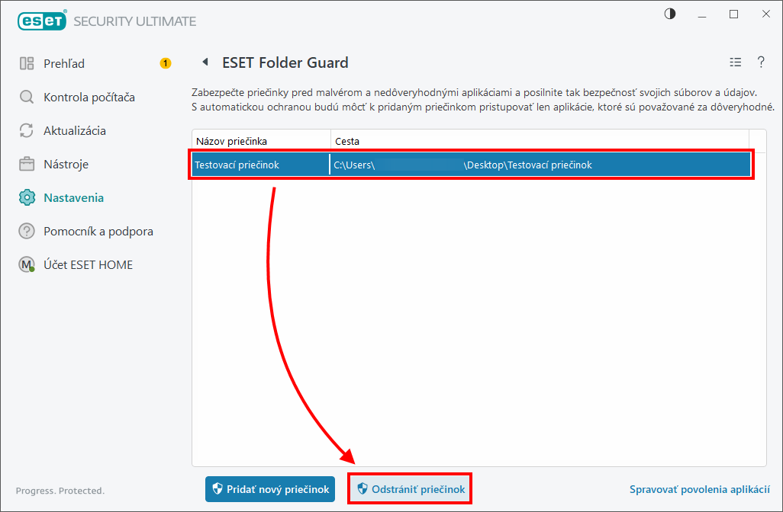
Task: Toggle dark mode contrast icon in title bar
Action: click(x=670, y=14)
